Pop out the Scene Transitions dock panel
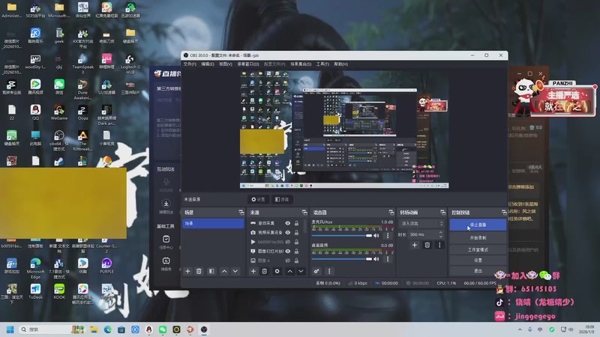Image resolution: width=600 pixels, height=337 pixels. pos(442,213)
